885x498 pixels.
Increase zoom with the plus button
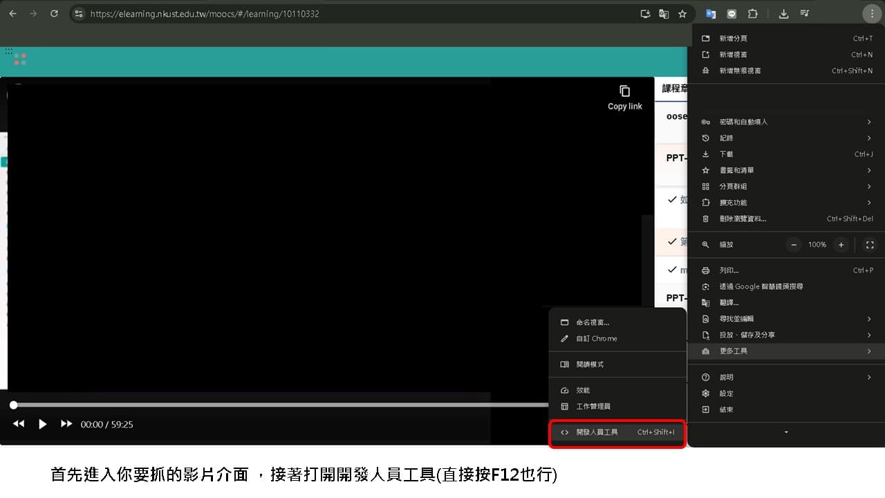point(841,245)
